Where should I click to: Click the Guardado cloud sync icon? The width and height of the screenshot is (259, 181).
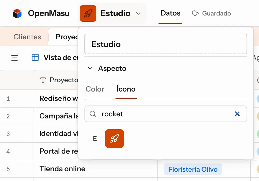195,13
